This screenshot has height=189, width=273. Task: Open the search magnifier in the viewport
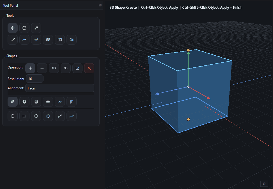click(x=264, y=184)
